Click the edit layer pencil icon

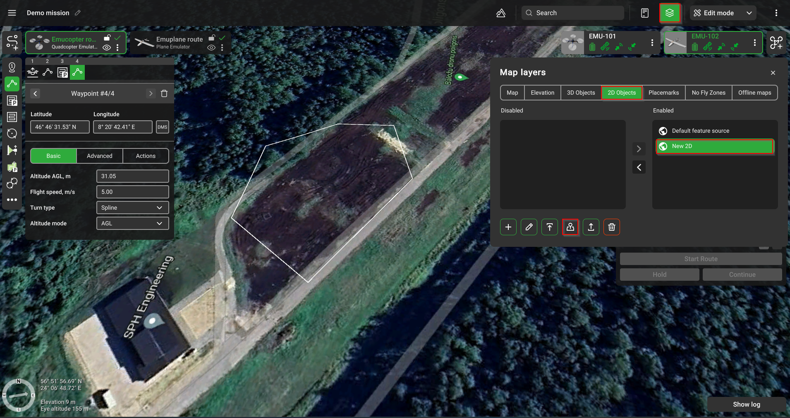[x=529, y=227]
